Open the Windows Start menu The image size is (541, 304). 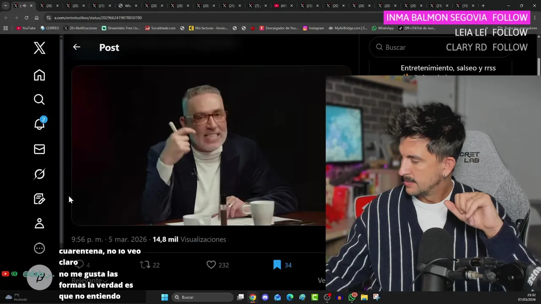click(164, 297)
